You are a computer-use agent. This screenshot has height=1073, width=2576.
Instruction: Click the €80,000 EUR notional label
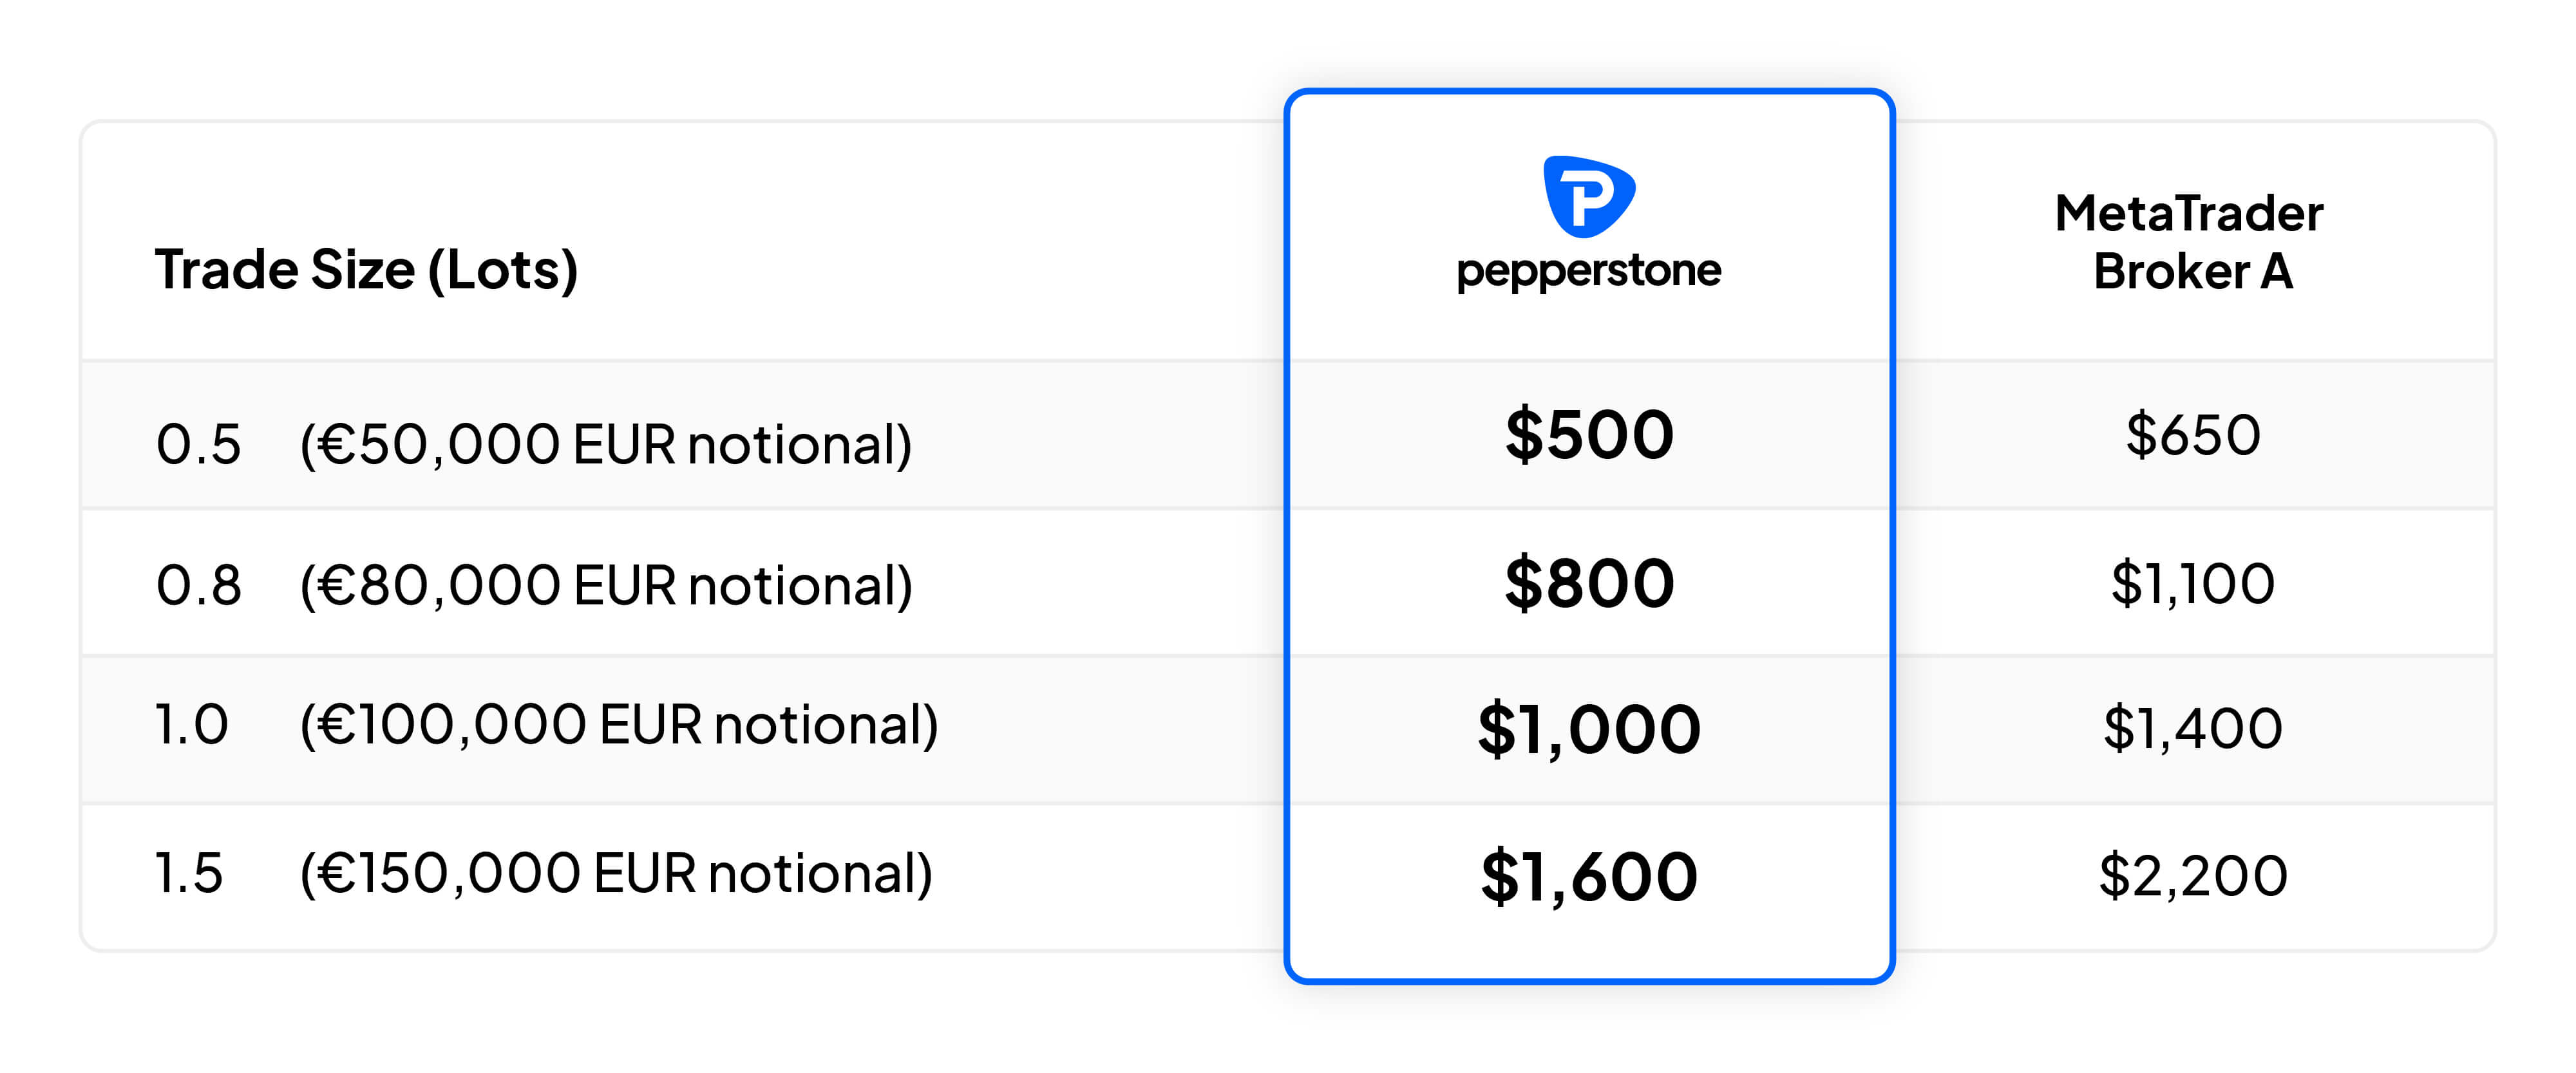coord(606,586)
